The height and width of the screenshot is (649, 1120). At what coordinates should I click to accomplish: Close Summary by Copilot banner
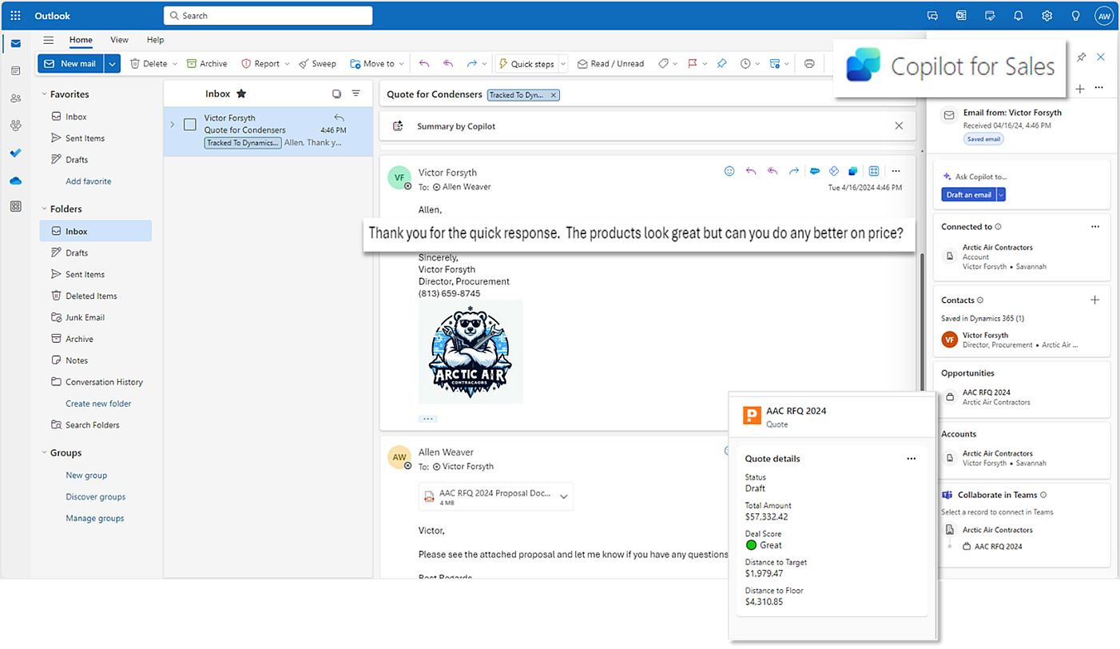(x=899, y=125)
